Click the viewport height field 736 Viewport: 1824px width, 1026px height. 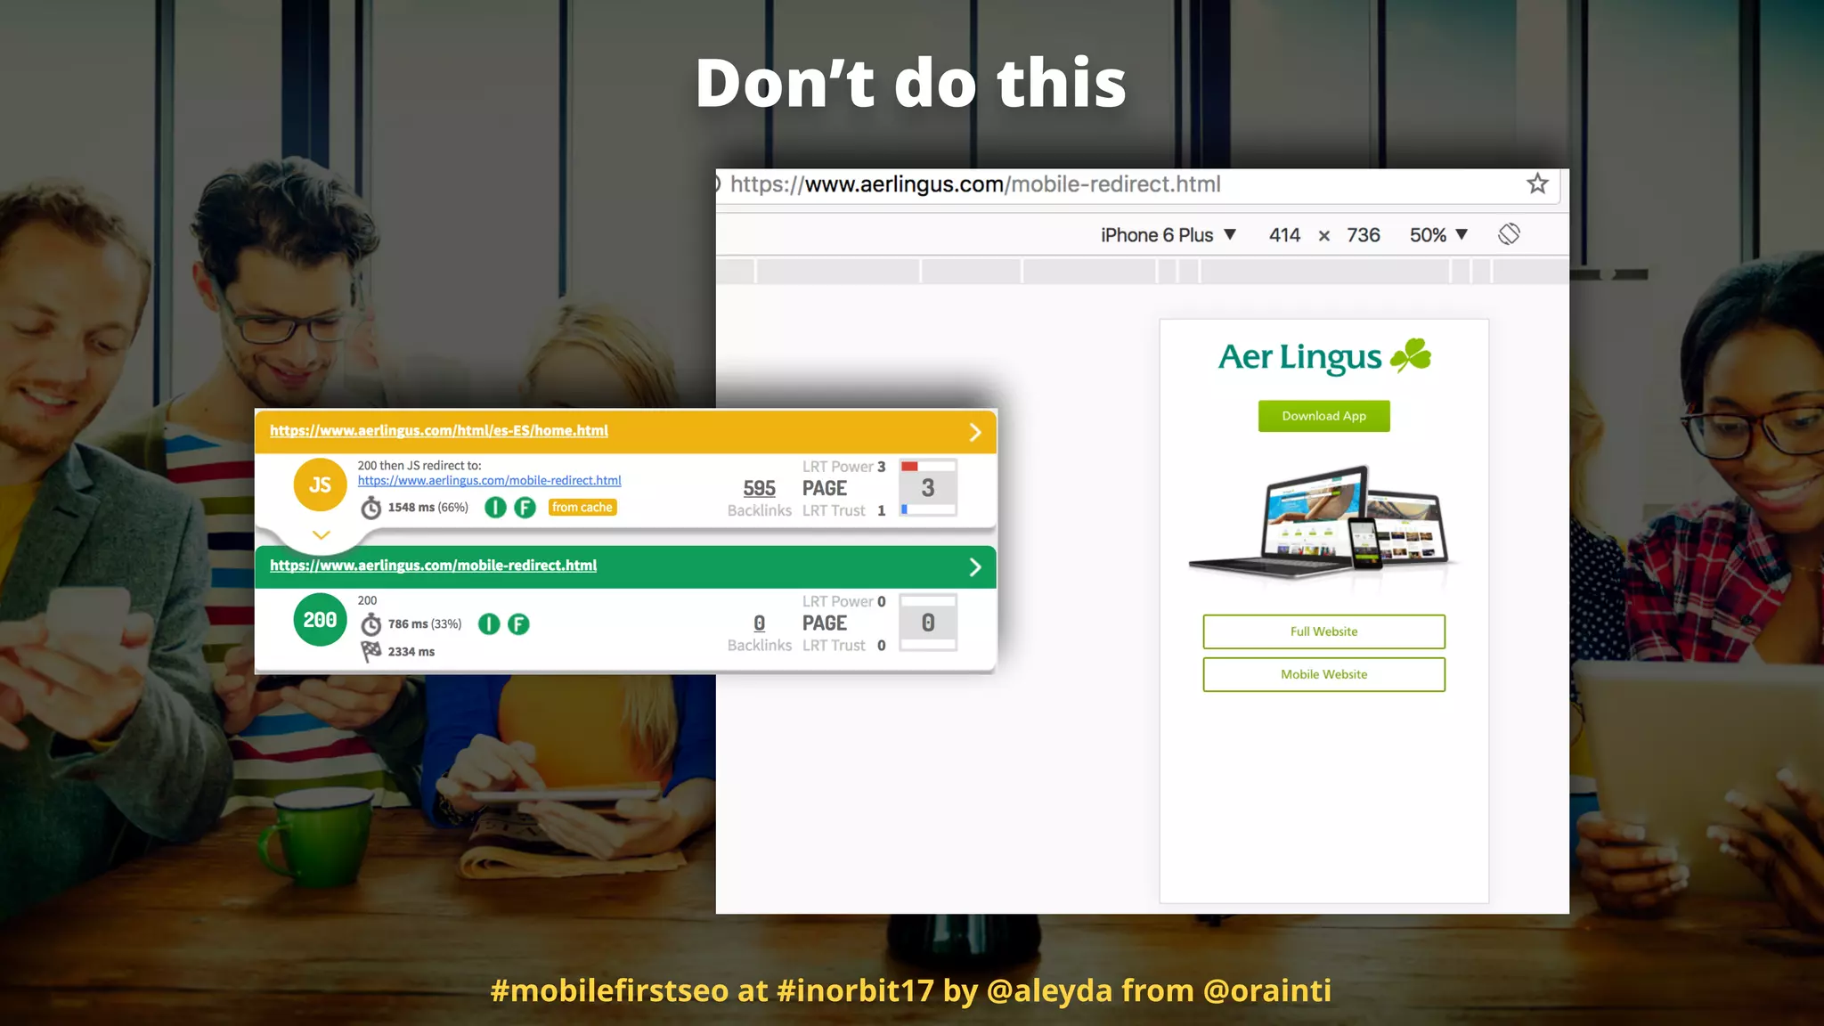click(x=1363, y=235)
